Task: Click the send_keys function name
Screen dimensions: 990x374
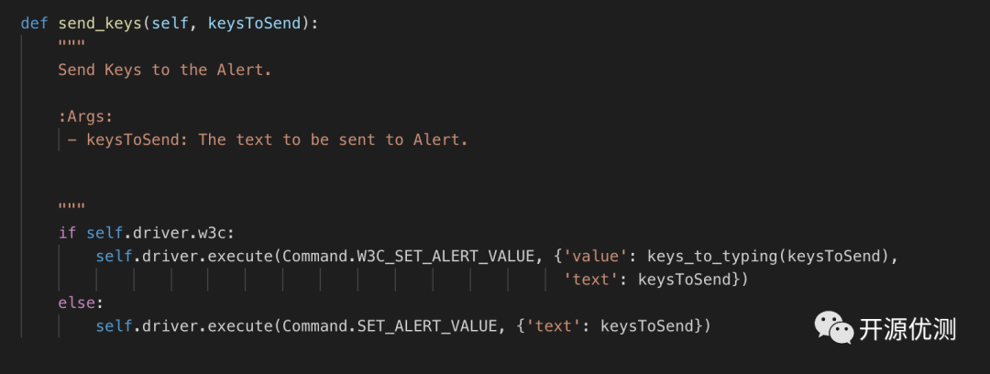Action: click(100, 23)
